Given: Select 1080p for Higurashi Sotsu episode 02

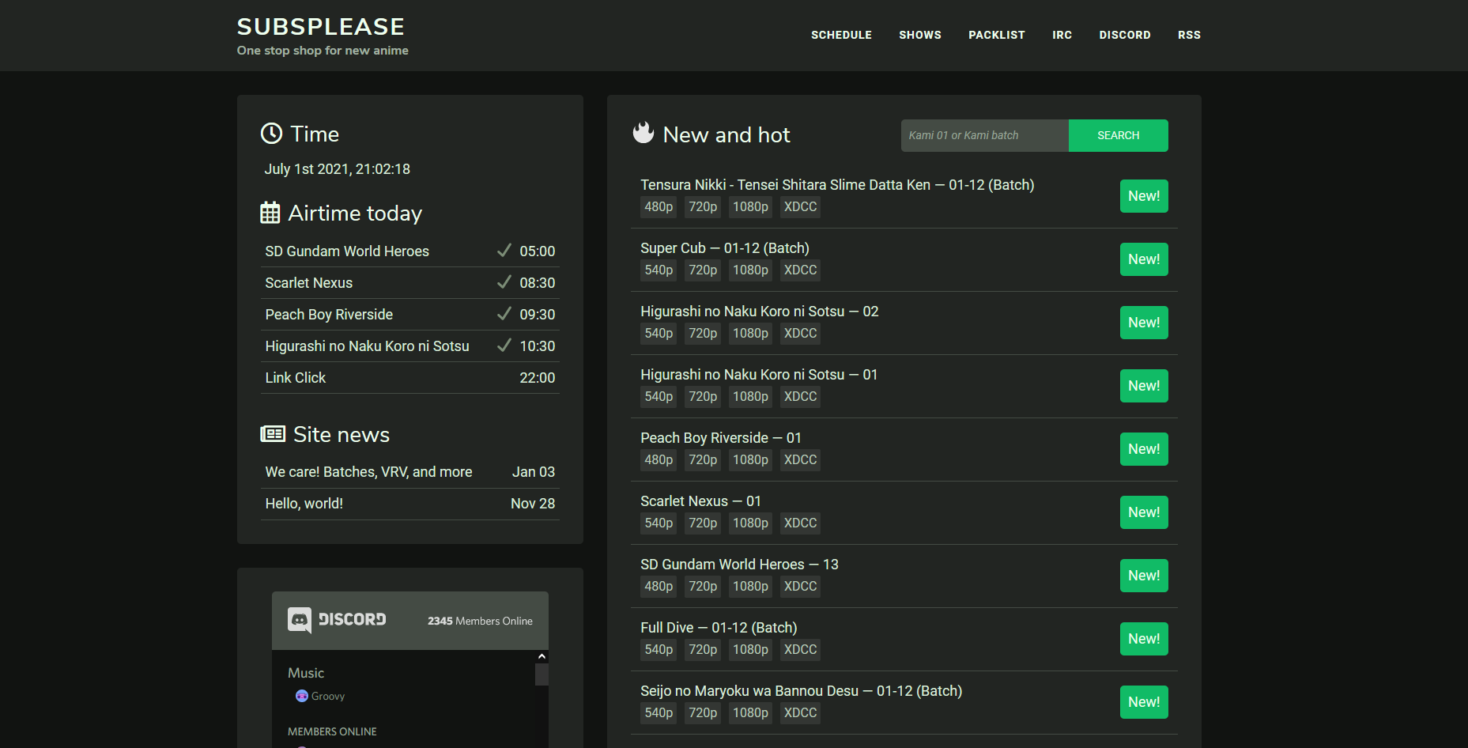Looking at the screenshot, I should [750, 334].
